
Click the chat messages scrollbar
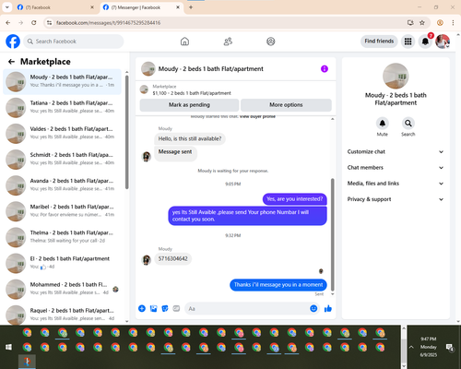coord(332,234)
